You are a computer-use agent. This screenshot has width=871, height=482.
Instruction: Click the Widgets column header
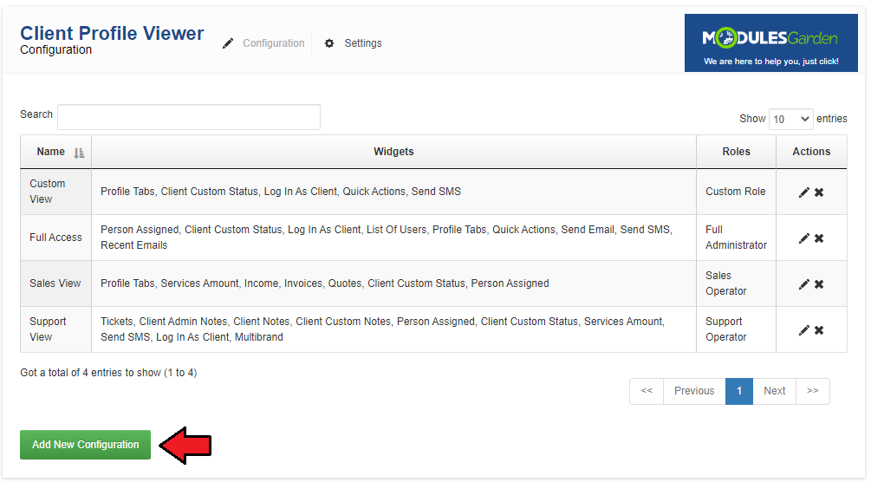click(393, 152)
